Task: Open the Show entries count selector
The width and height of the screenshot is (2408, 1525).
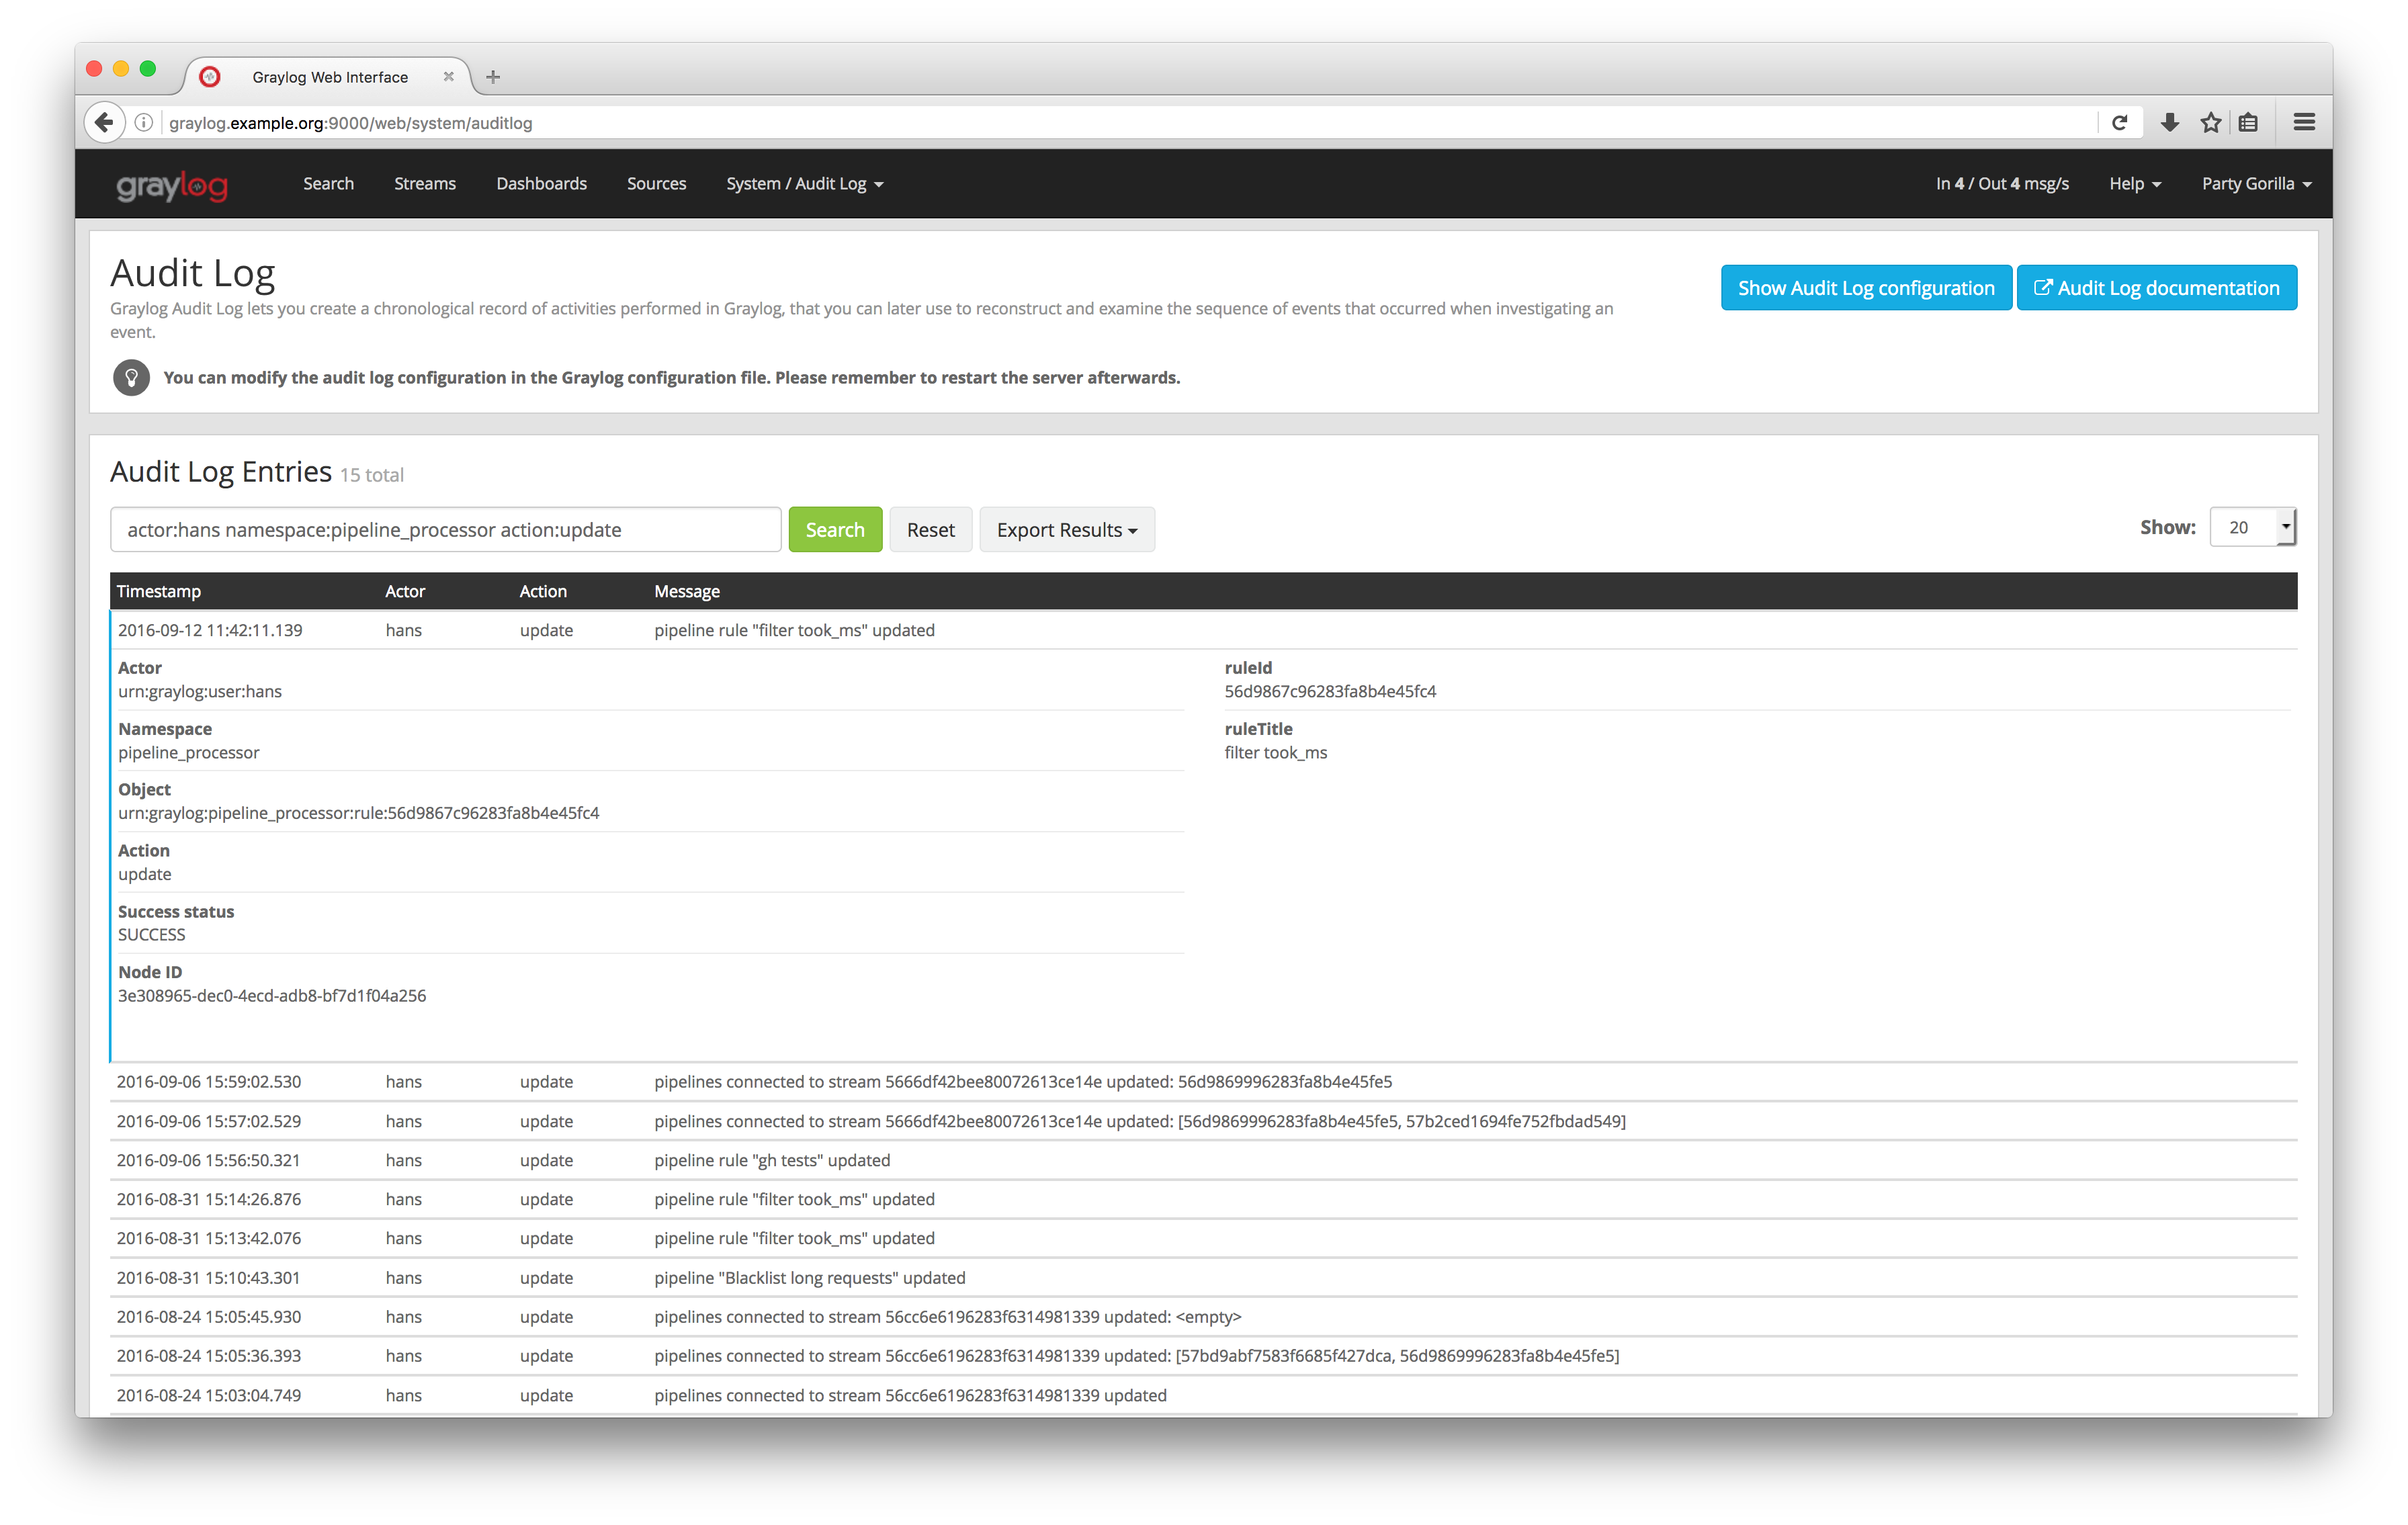Action: click(x=2252, y=527)
